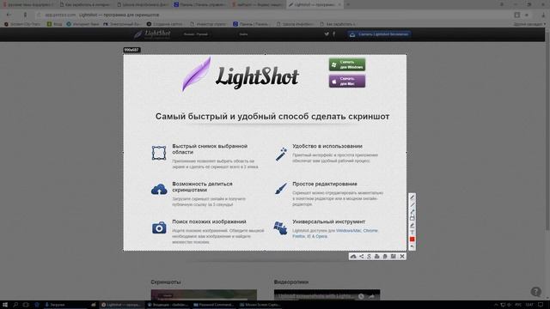The width and height of the screenshot is (550, 309).
Task: Click the main headline 'Самый быстрый и удобный способ'
Action: [x=272, y=117]
